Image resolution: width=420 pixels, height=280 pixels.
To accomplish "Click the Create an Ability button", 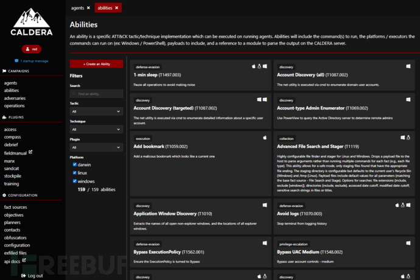I will (x=96, y=64).
